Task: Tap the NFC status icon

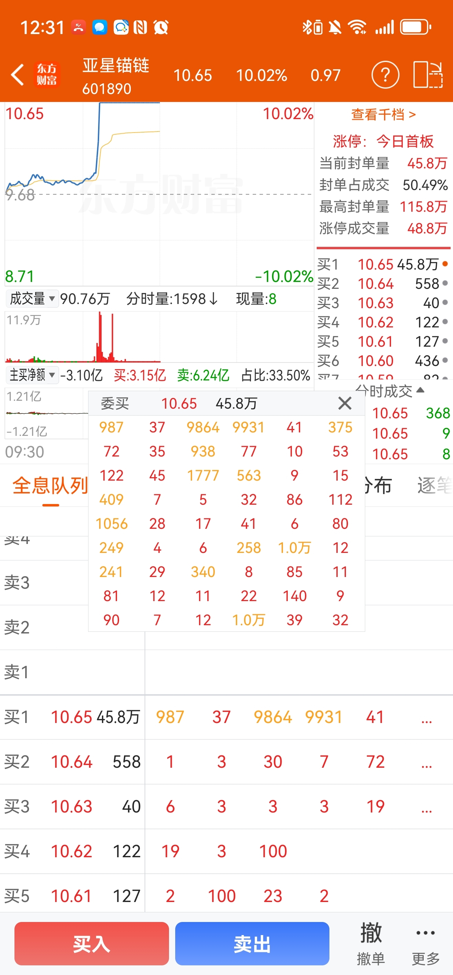Action: tap(140, 27)
